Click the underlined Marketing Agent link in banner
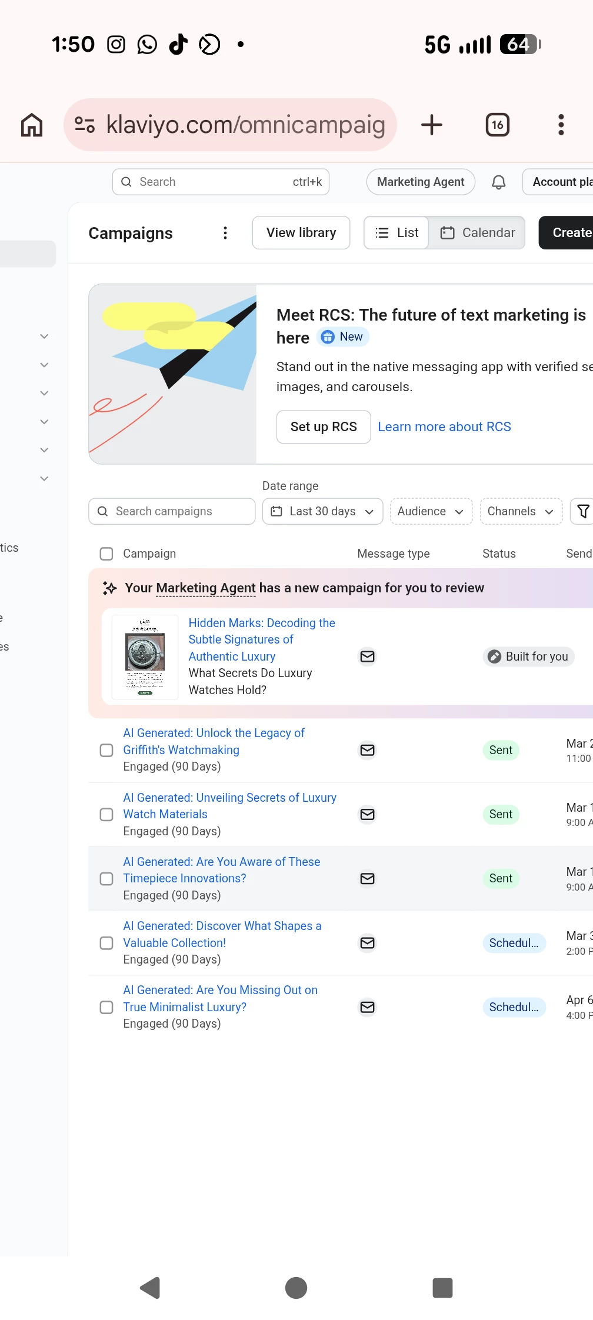The height and width of the screenshot is (1320, 593). 206,588
